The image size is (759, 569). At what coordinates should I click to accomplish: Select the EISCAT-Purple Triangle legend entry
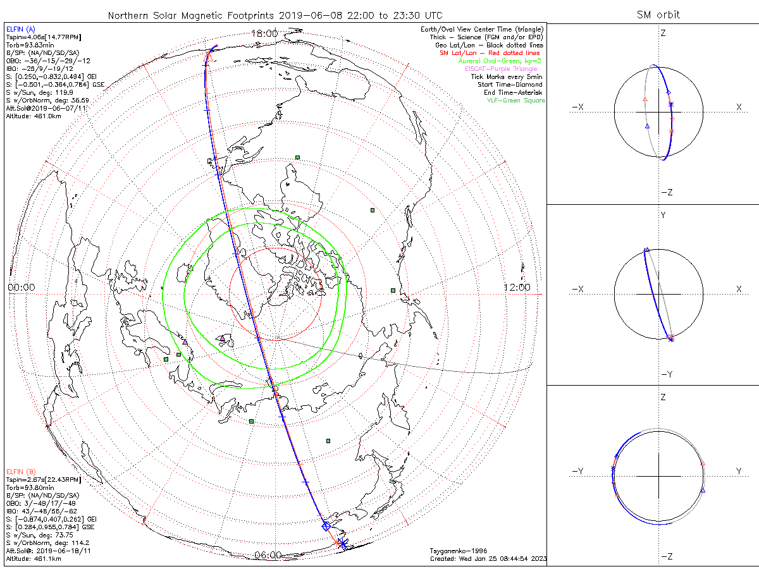(x=501, y=69)
